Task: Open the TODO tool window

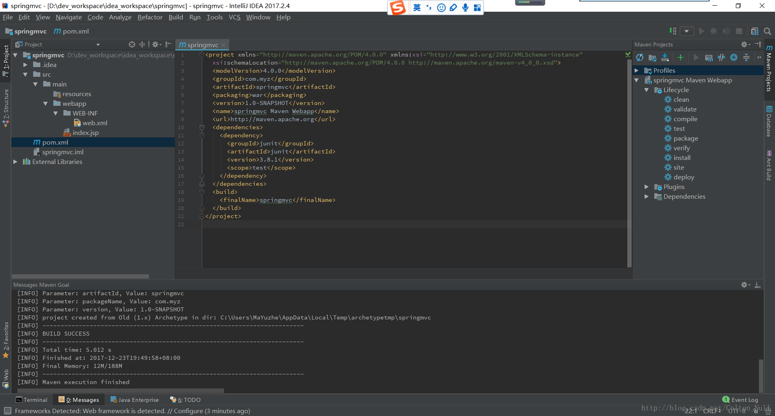Action: coord(185,400)
